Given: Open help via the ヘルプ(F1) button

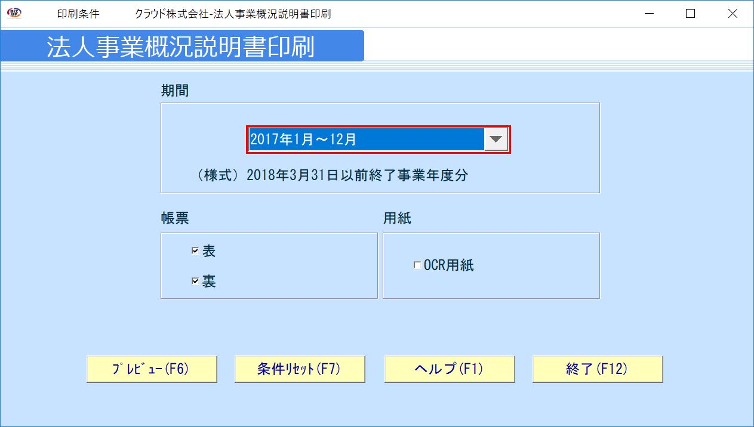Looking at the screenshot, I should coord(449,369).
